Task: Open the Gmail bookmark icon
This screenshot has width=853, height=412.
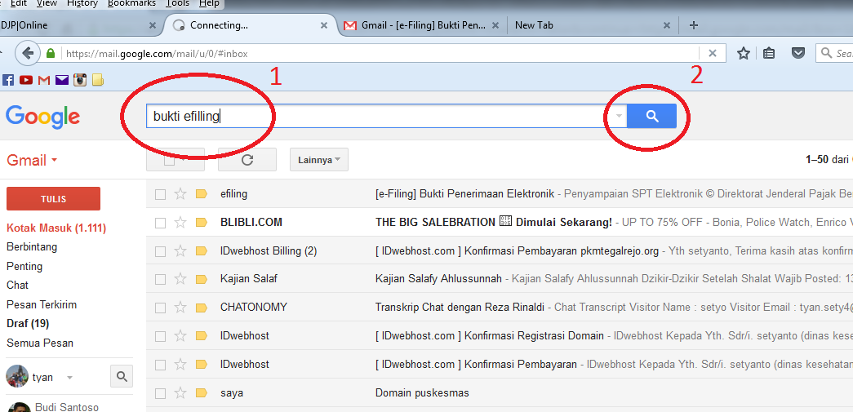Action: coord(44,80)
